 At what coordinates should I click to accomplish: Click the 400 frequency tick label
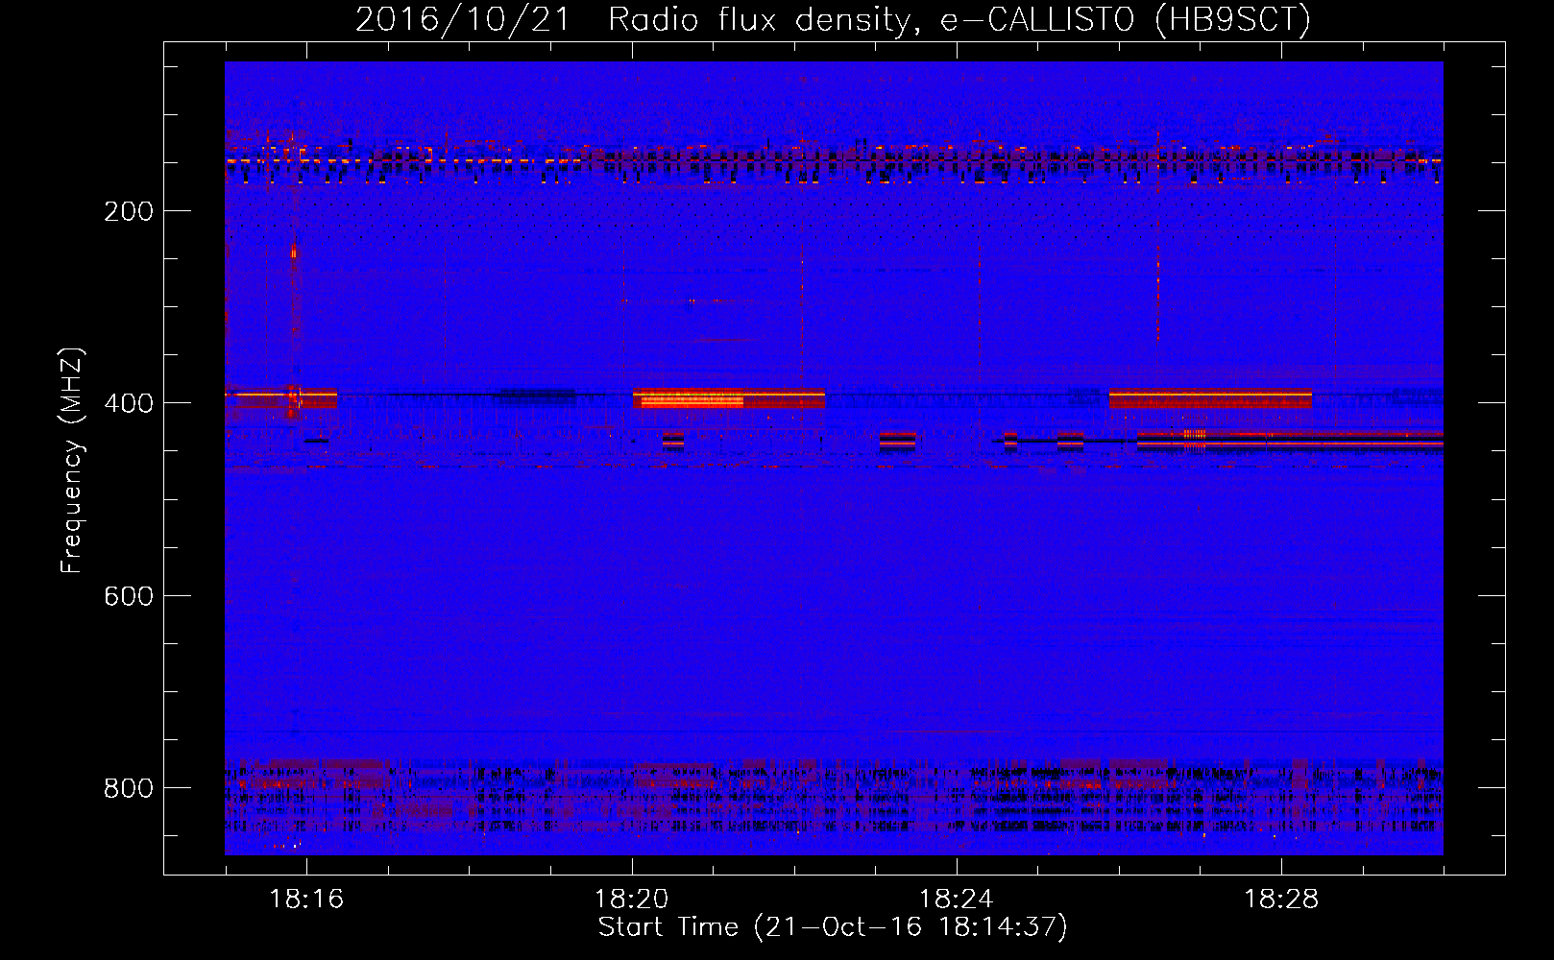pos(129,403)
